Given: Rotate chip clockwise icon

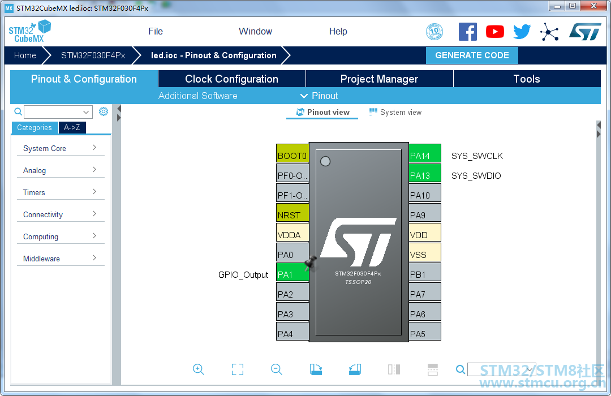Looking at the screenshot, I should [x=316, y=369].
